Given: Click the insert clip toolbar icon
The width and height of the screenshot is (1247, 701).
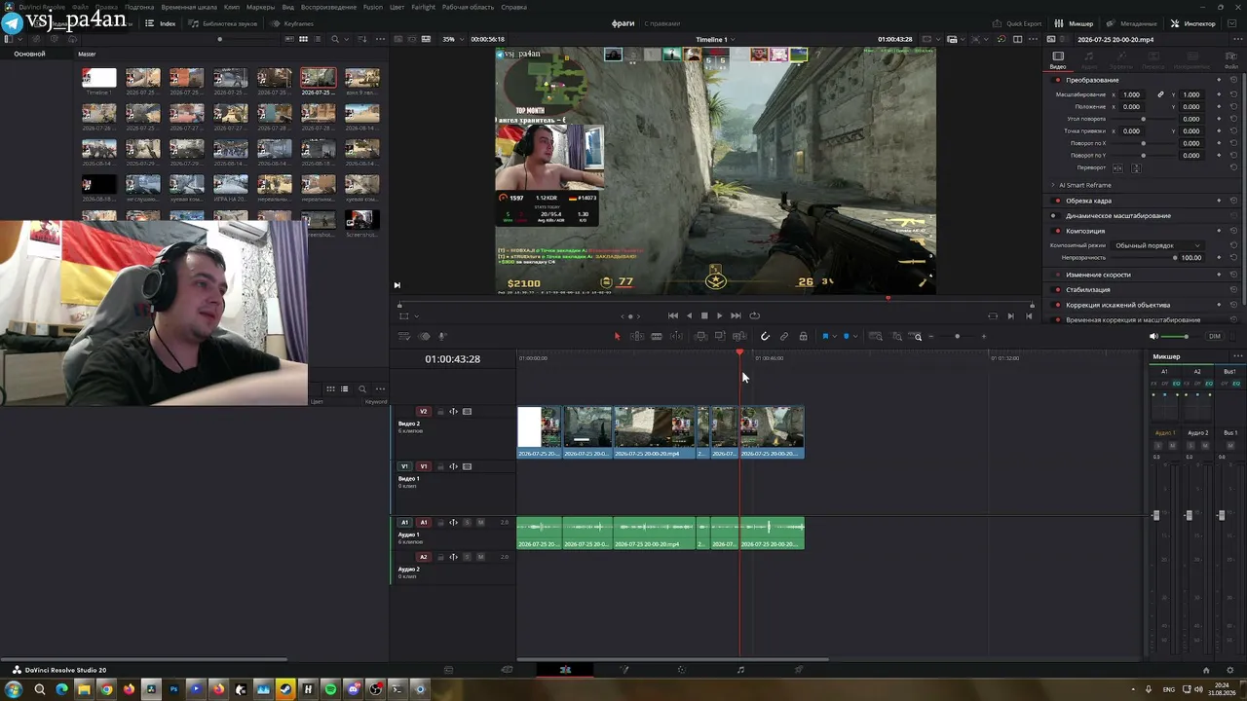Looking at the screenshot, I should [700, 337].
